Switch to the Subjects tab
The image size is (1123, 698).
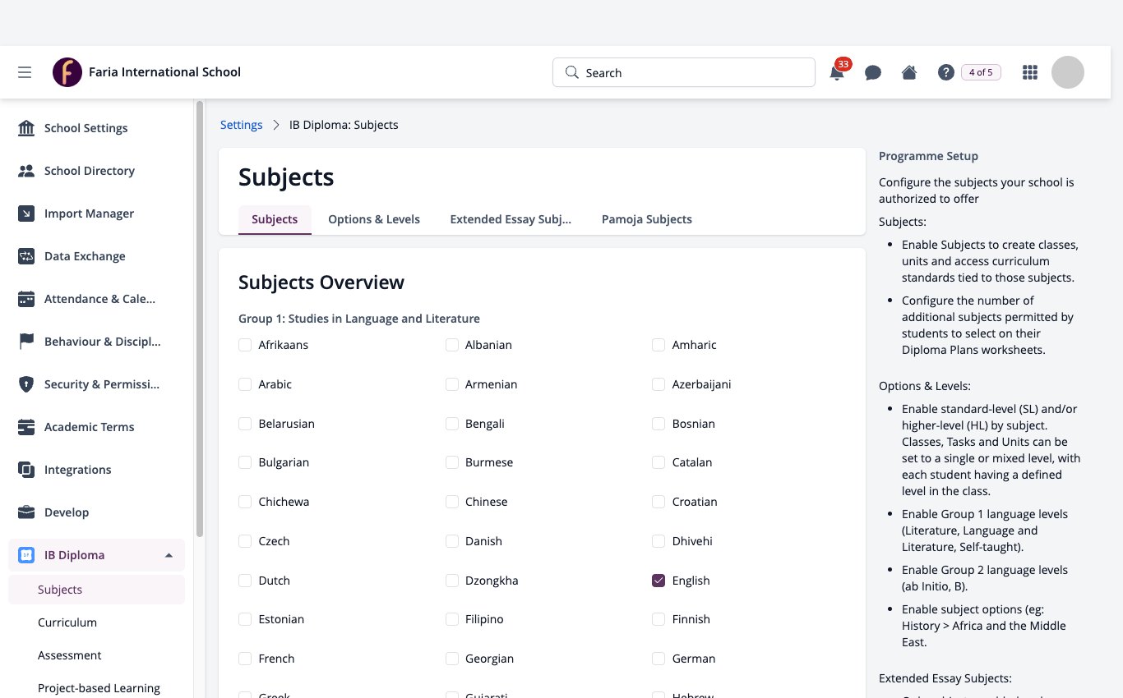point(275,219)
